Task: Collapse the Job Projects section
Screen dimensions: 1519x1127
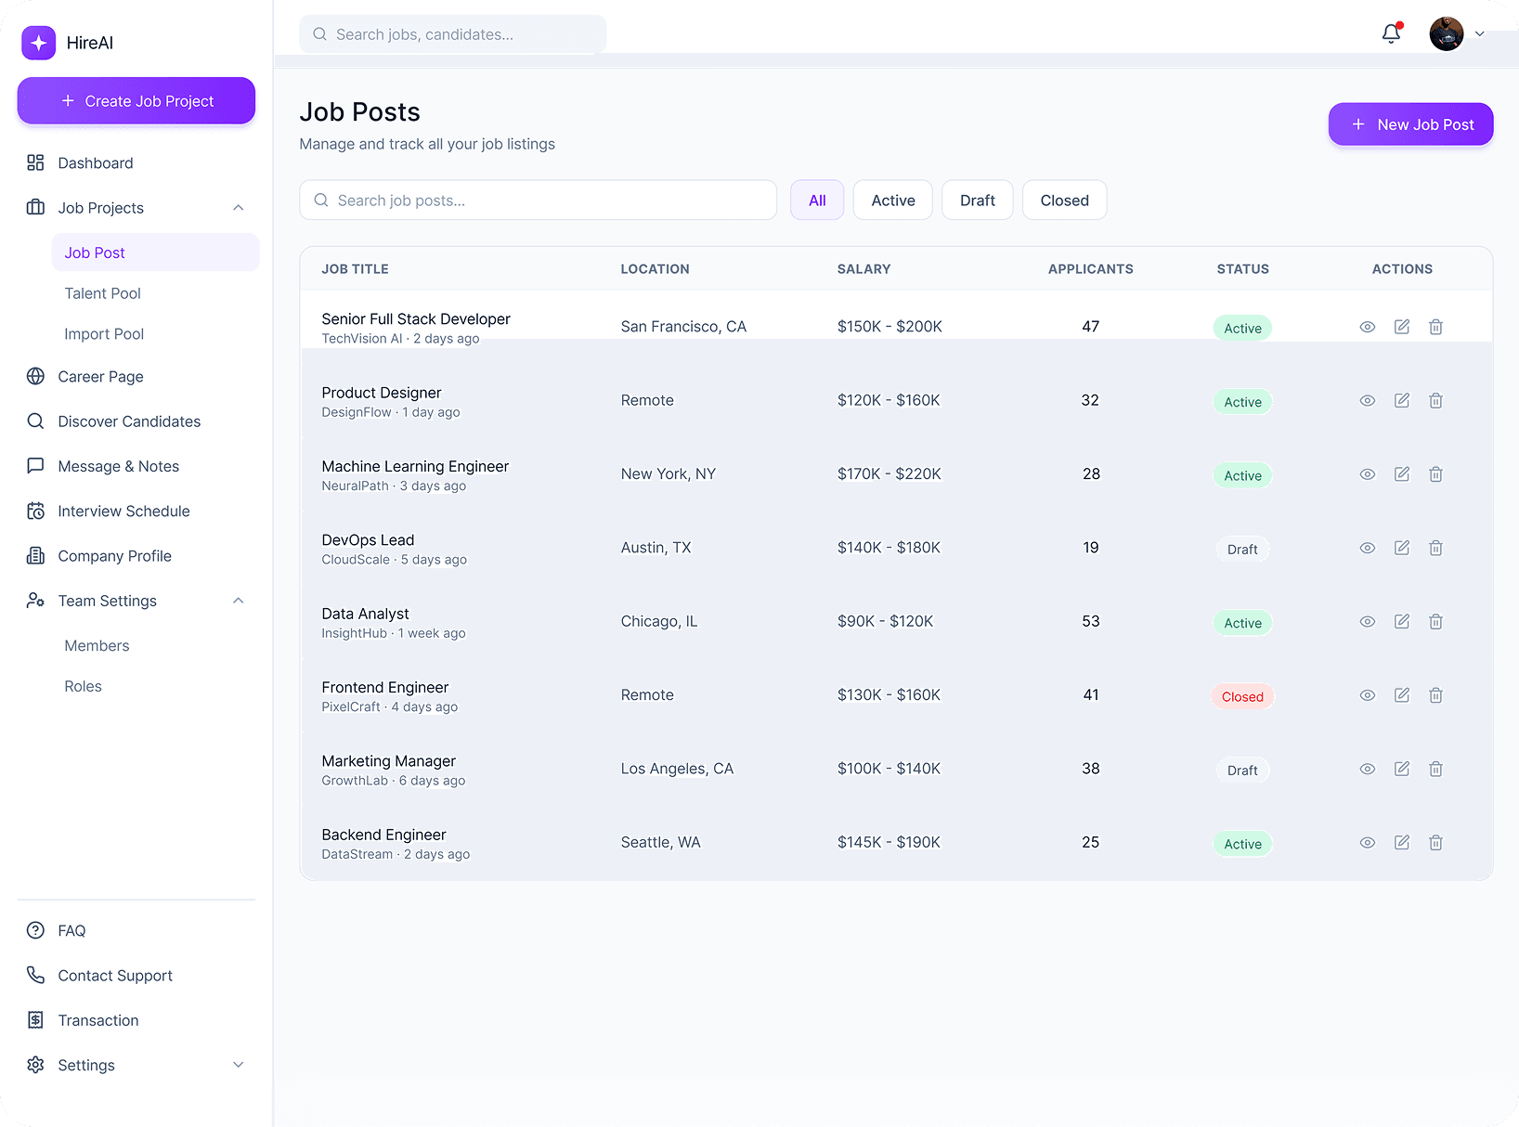Action: [239, 208]
